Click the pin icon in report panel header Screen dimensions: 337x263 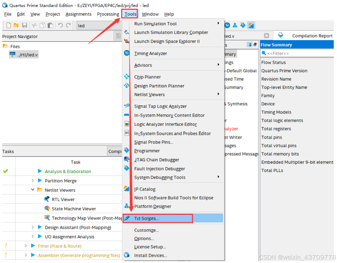pos(250,45)
